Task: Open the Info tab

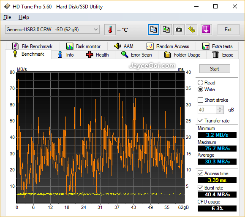Action: tap(65, 55)
